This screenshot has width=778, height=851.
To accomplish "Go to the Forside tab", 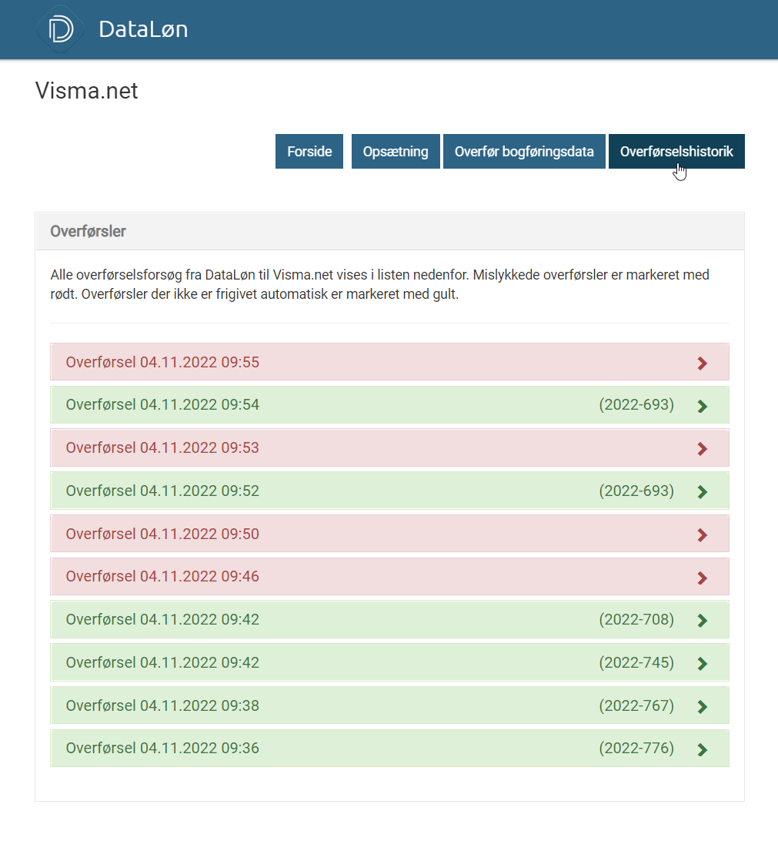I will pos(309,152).
